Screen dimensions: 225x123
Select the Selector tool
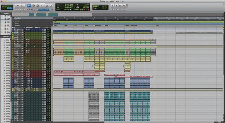(38, 6)
